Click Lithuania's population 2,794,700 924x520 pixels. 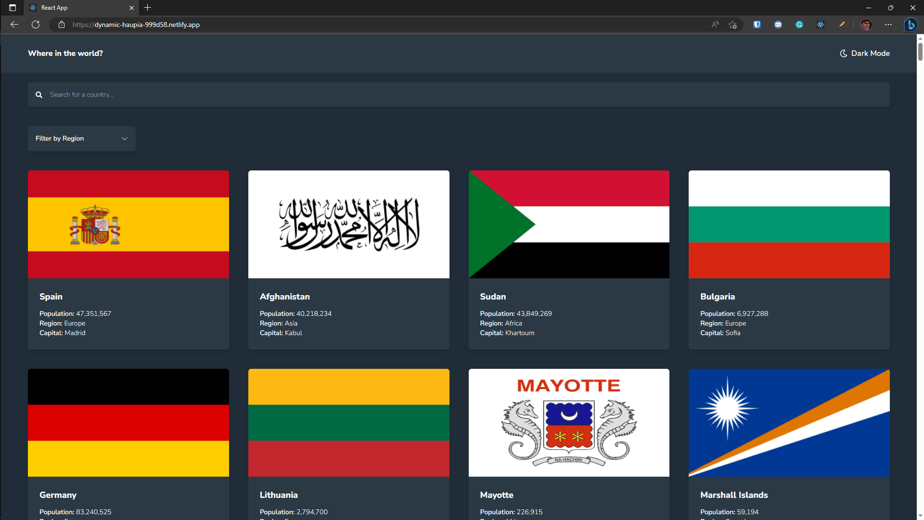[312, 512]
